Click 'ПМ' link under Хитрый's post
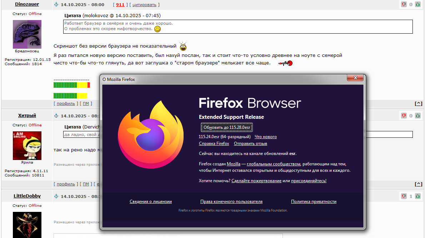This screenshot has height=238, width=425. pyautogui.click(x=86, y=184)
